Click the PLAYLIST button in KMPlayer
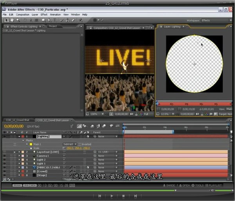This screenshot has height=201, width=235. pyautogui.click(x=214, y=185)
